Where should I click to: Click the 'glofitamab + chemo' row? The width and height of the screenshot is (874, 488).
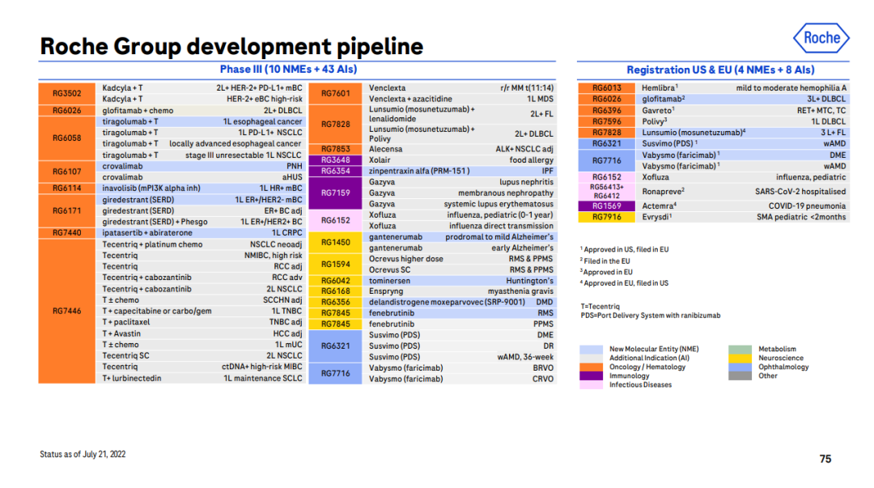202,110
